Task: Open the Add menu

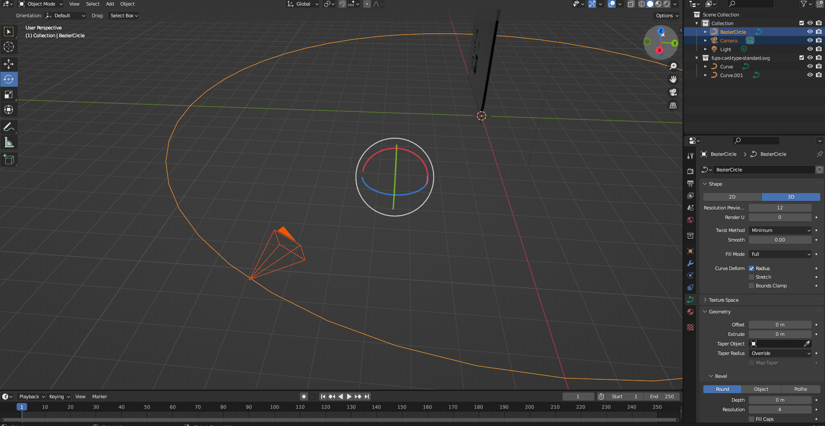Action: click(110, 4)
